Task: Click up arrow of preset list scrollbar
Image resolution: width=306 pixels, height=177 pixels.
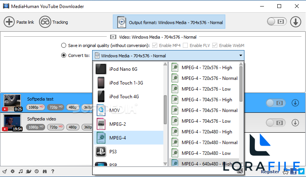Action: click(x=241, y=64)
